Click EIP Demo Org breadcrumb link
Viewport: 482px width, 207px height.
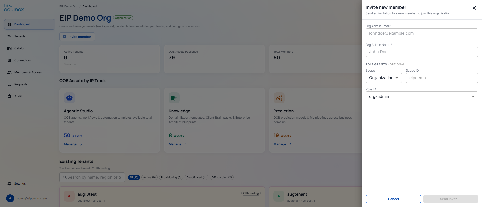(68, 6)
